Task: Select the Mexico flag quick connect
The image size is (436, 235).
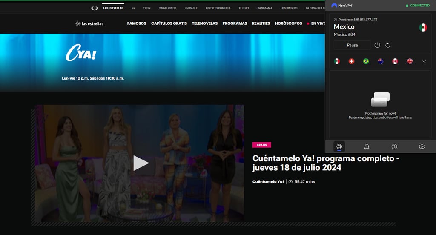Action: [x=337, y=61]
